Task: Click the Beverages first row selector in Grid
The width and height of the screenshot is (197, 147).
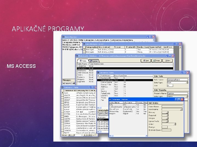Action: point(84,50)
